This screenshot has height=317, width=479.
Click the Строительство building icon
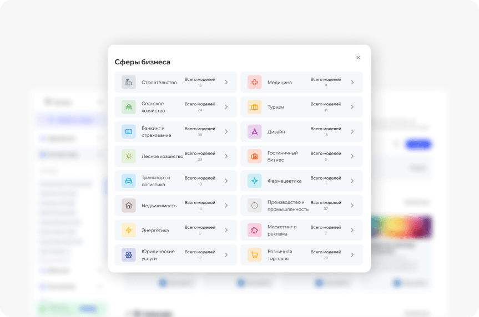click(x=129, y=82)
